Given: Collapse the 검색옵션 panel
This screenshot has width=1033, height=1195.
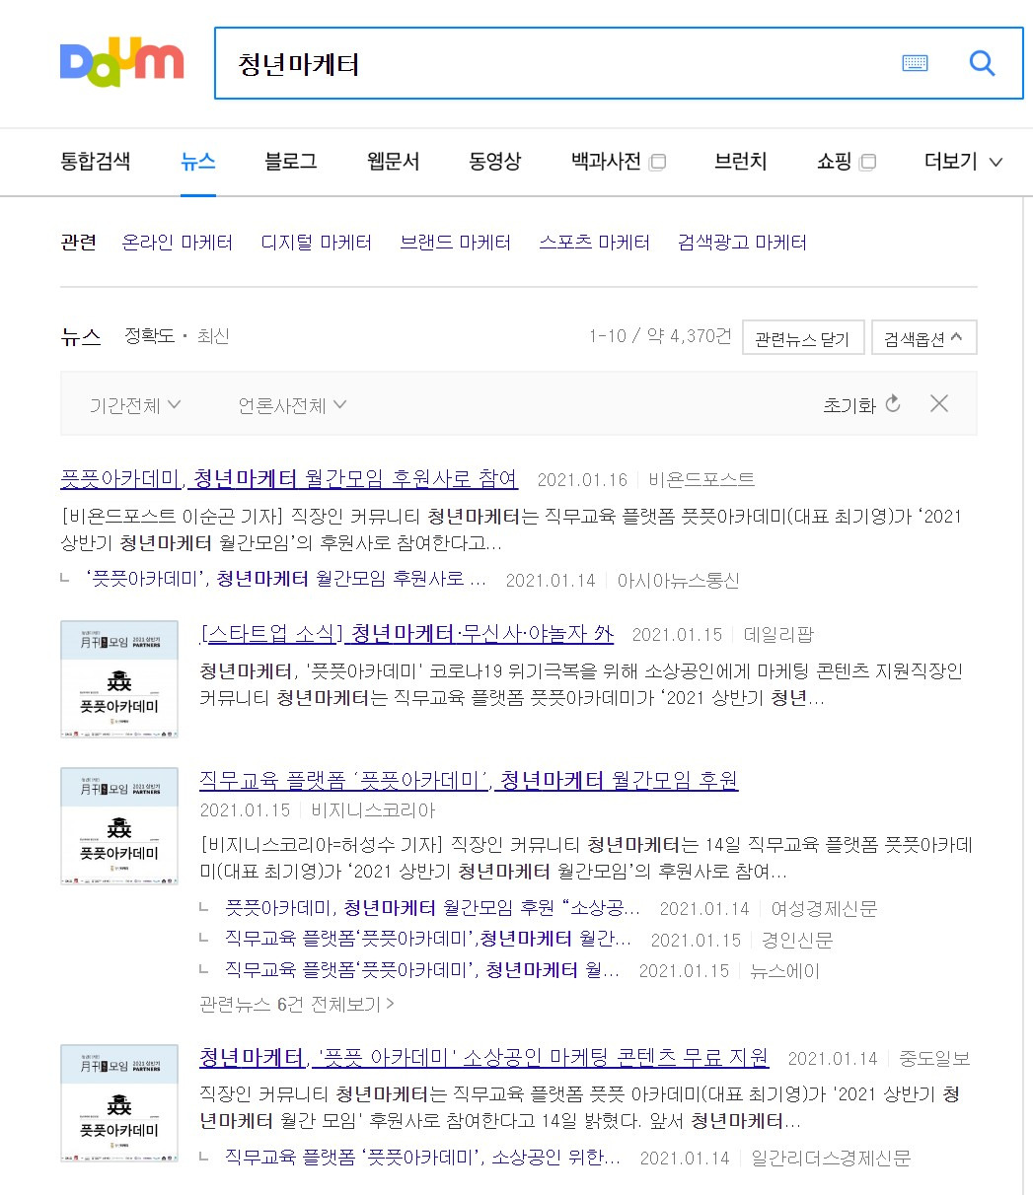Looking at the screenshot, I should (924, 338).
